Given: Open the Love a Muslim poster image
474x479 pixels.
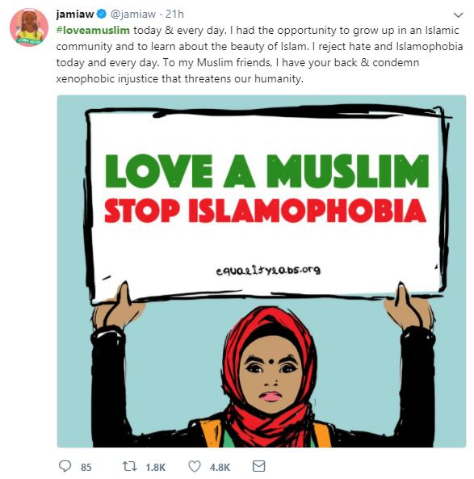Looking at the screenshot, I should click(262, 271).
